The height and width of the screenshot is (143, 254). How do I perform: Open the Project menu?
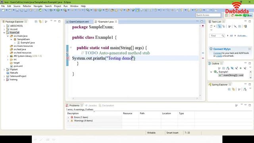(x=58, y=6)
